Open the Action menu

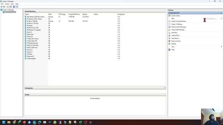[7, 4]
